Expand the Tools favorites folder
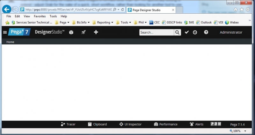The image size is (255, 135). coord(123,22)
